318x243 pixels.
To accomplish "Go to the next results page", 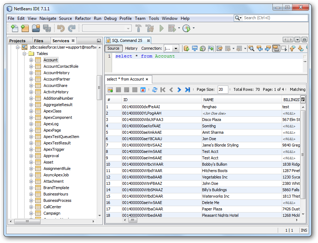I will (179, 90).
